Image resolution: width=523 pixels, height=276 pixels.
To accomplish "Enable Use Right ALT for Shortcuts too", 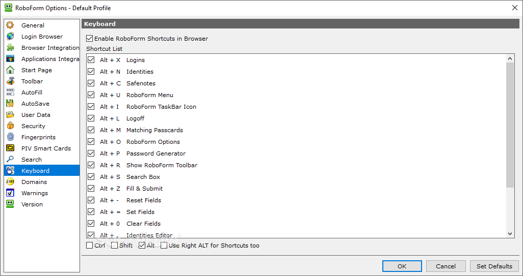I will pos(164,246).
